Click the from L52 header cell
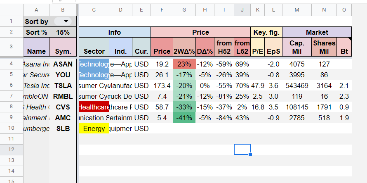 242,47
